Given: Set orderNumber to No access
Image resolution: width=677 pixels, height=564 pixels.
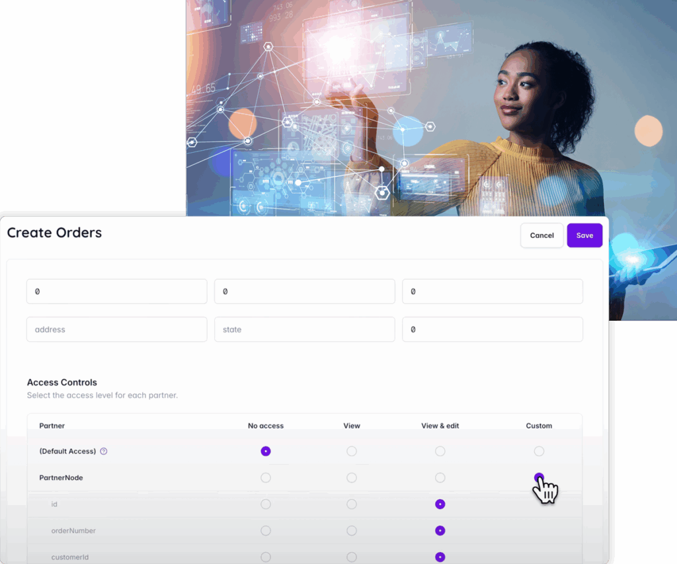Looking at the screenshot, I should tap(266, 531).
